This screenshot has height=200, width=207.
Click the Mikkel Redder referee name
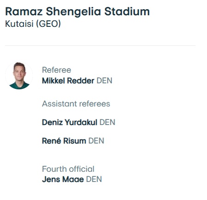pos(68,81)
